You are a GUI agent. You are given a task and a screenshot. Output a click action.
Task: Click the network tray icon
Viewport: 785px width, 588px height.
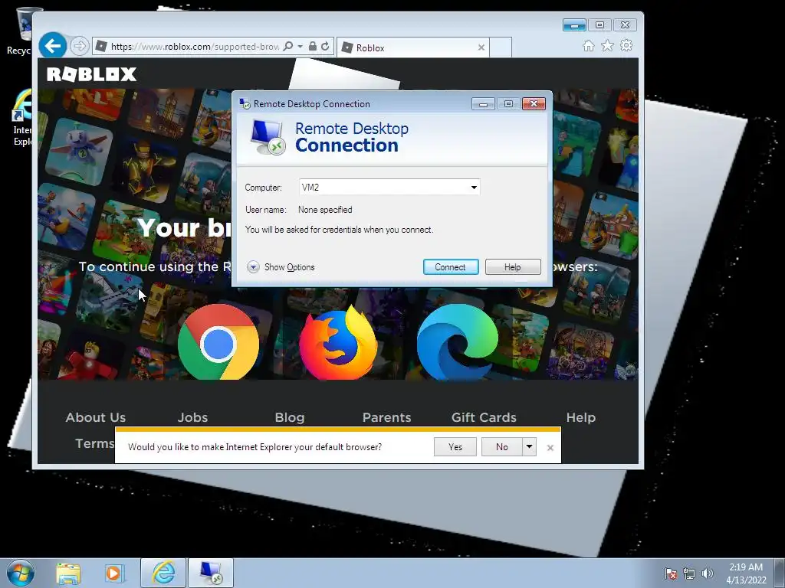(689, 573)
